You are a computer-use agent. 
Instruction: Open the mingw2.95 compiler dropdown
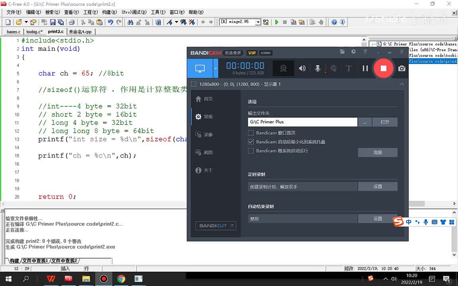tap(258, 22)
